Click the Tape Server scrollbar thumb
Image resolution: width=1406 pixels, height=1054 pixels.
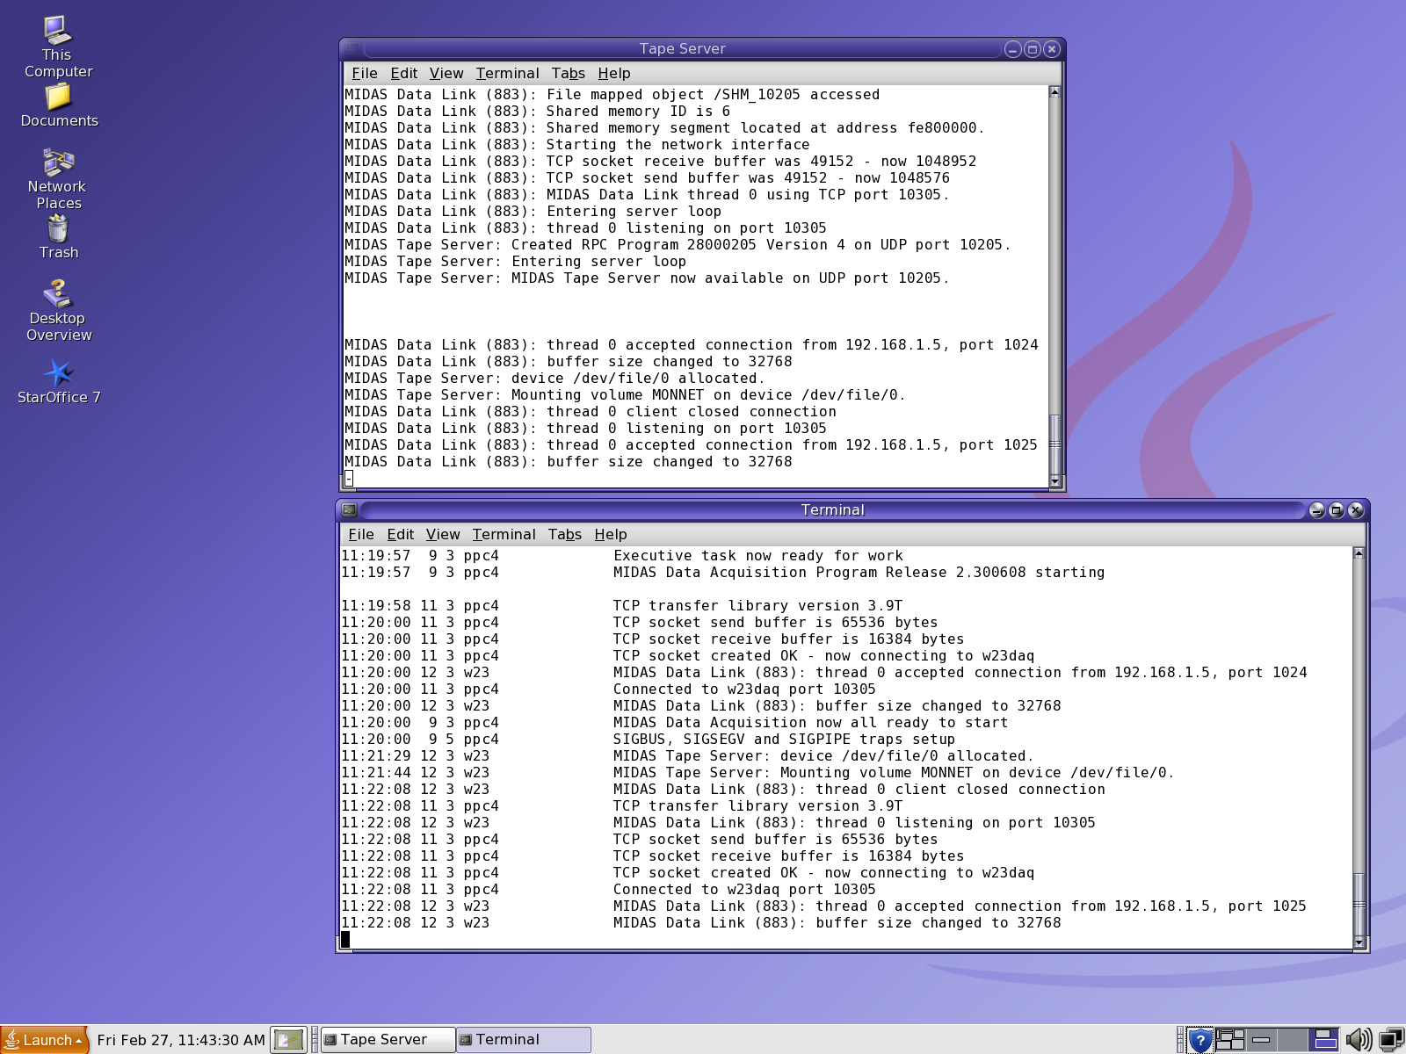click(1054, 444)
